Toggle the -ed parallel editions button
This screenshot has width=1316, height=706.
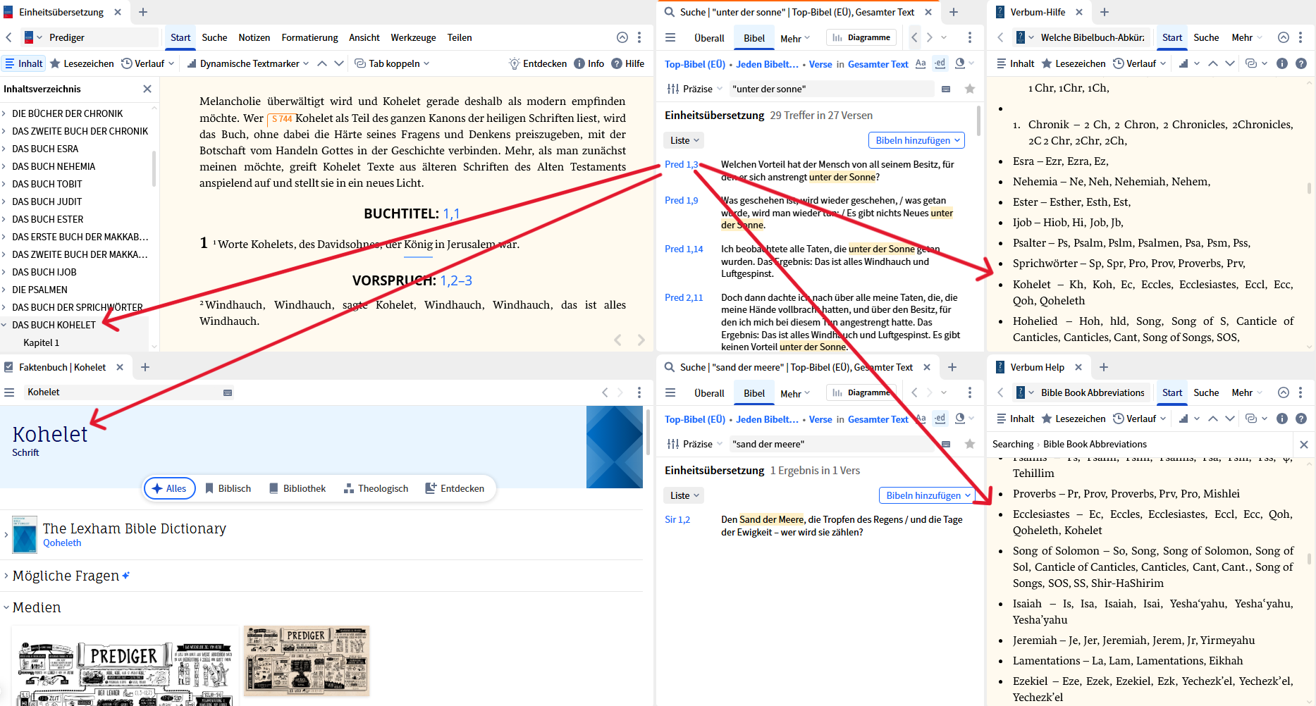(940, 63)
